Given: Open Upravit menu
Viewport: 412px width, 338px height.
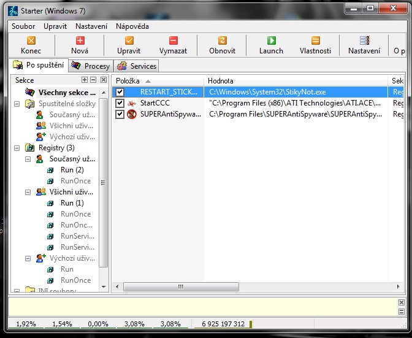Looking at the screenshot, I should [x=55, y=26].
